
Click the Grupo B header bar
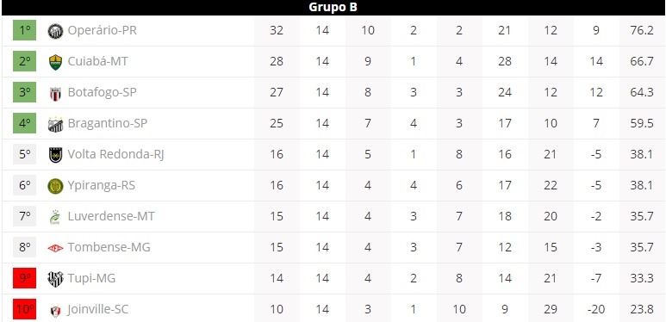333,8
